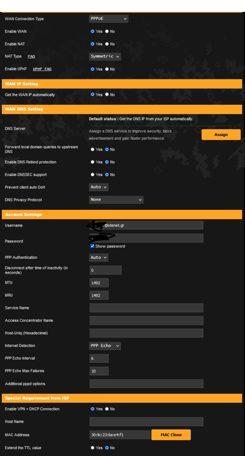This screenshot has width=245, height=456.
Task: Click the Additional pppd options field
Action: click(146, 384)
